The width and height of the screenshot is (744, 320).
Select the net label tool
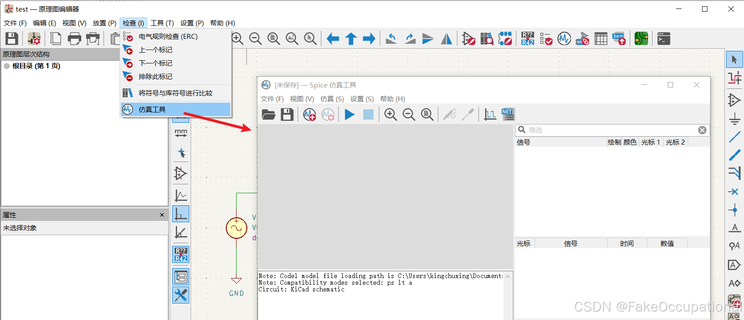(735, 228)
